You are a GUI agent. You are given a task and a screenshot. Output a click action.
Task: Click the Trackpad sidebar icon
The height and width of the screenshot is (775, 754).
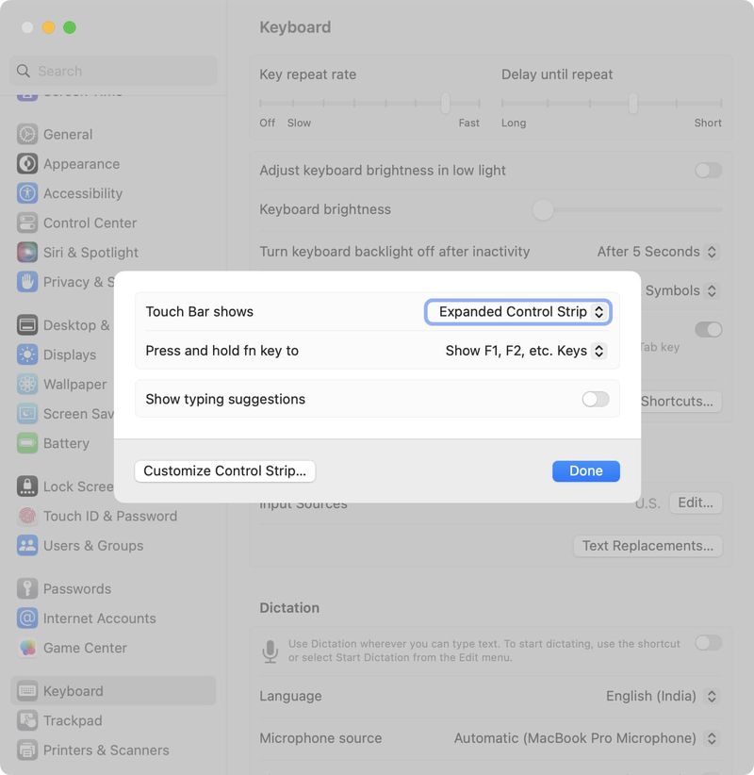(27, 720)
